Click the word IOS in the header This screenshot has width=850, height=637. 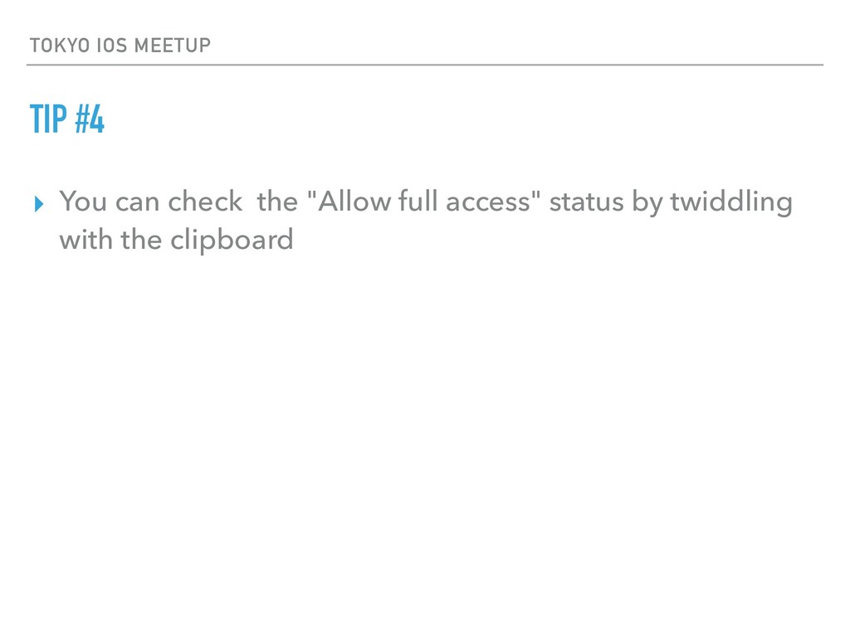tap(112, 46)
